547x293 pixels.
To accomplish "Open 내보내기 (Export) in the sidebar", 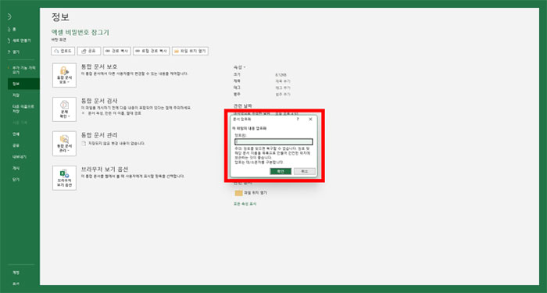I will 20,156.
